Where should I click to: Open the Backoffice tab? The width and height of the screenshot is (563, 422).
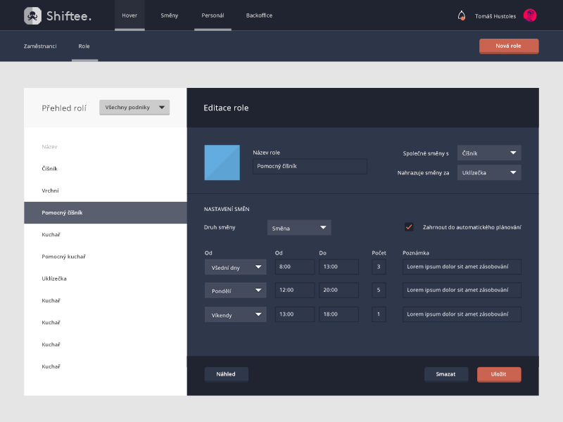pos(259,15)
